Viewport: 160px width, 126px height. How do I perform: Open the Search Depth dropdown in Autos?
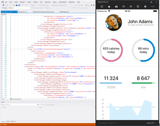tap(57, 105)
